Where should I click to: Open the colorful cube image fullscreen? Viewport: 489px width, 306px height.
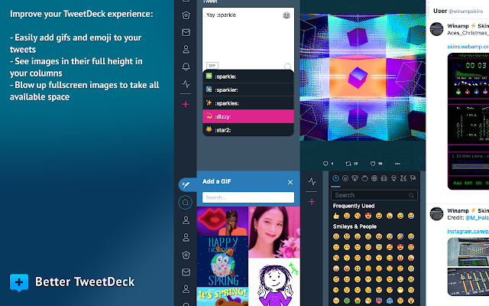tap(363, 77)
